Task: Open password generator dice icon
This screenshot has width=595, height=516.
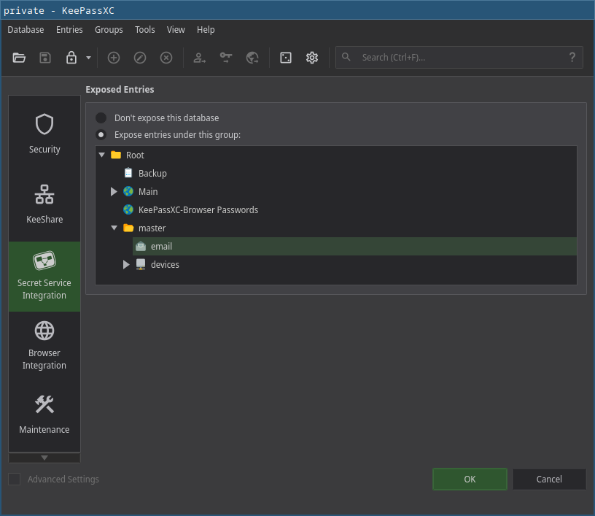Action: click(x=286, y=58)
